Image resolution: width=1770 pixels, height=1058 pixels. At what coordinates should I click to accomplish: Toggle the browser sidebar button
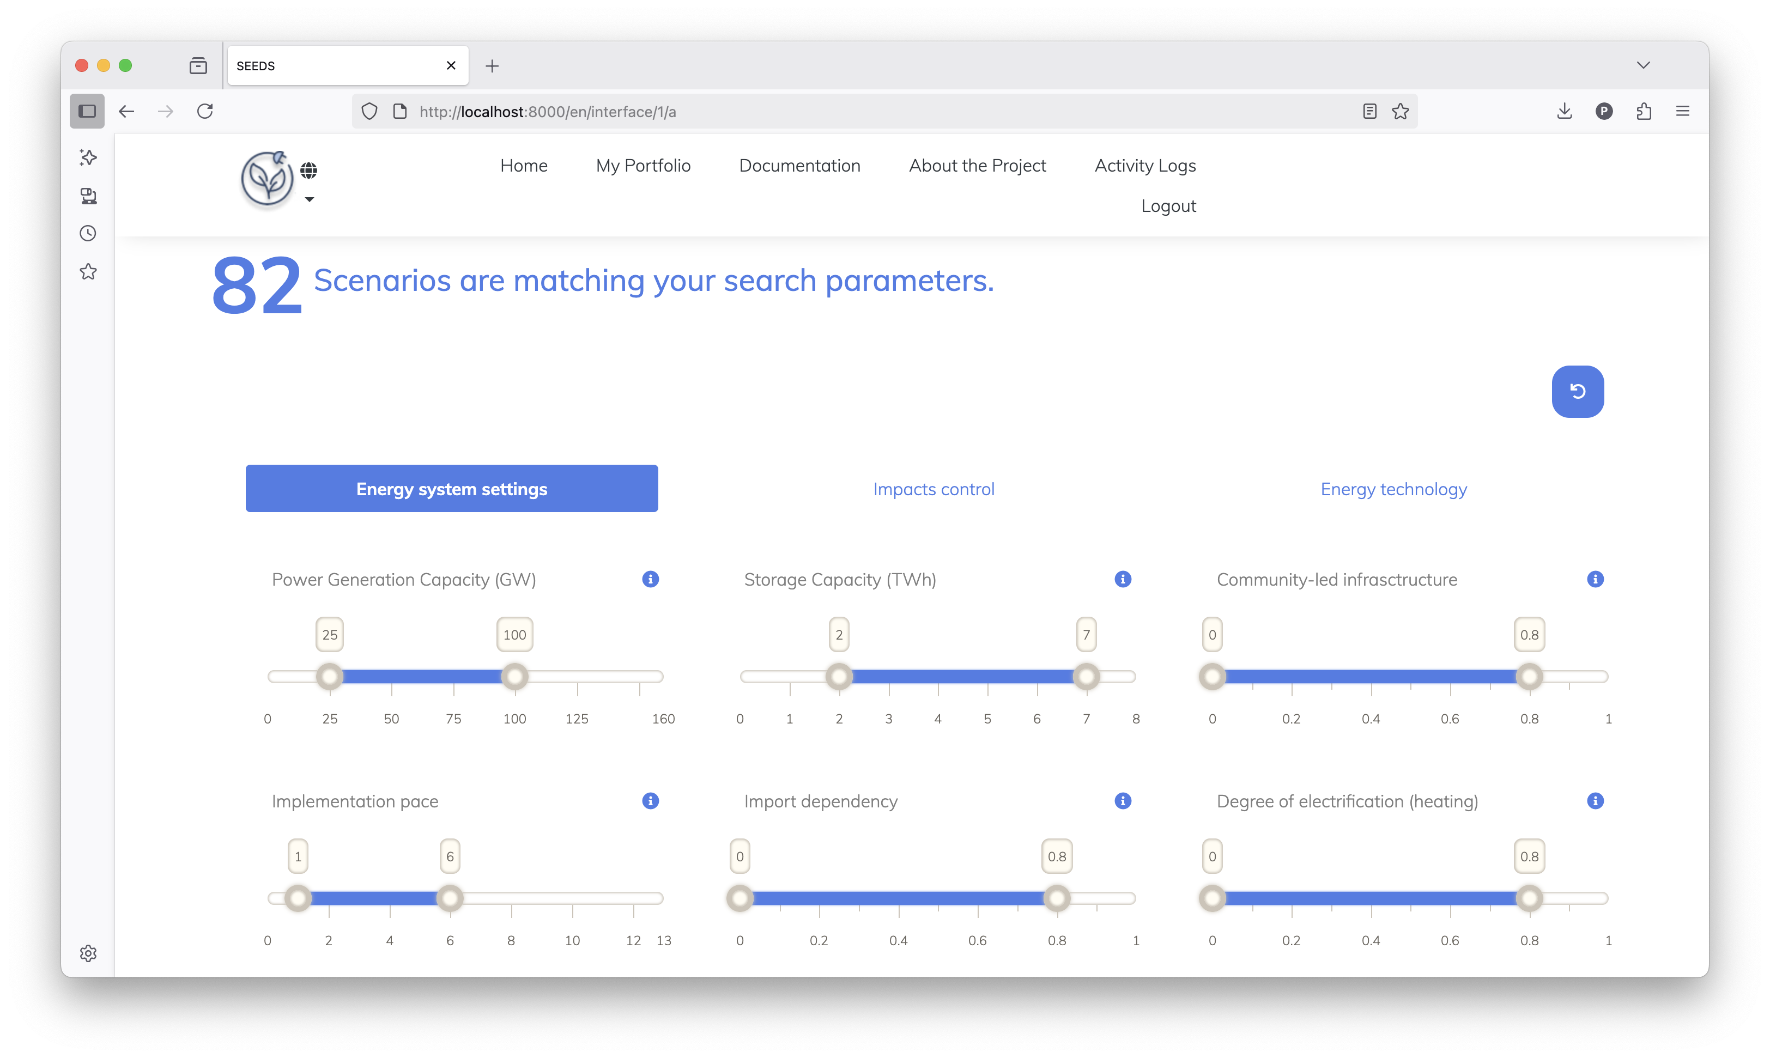87,111
